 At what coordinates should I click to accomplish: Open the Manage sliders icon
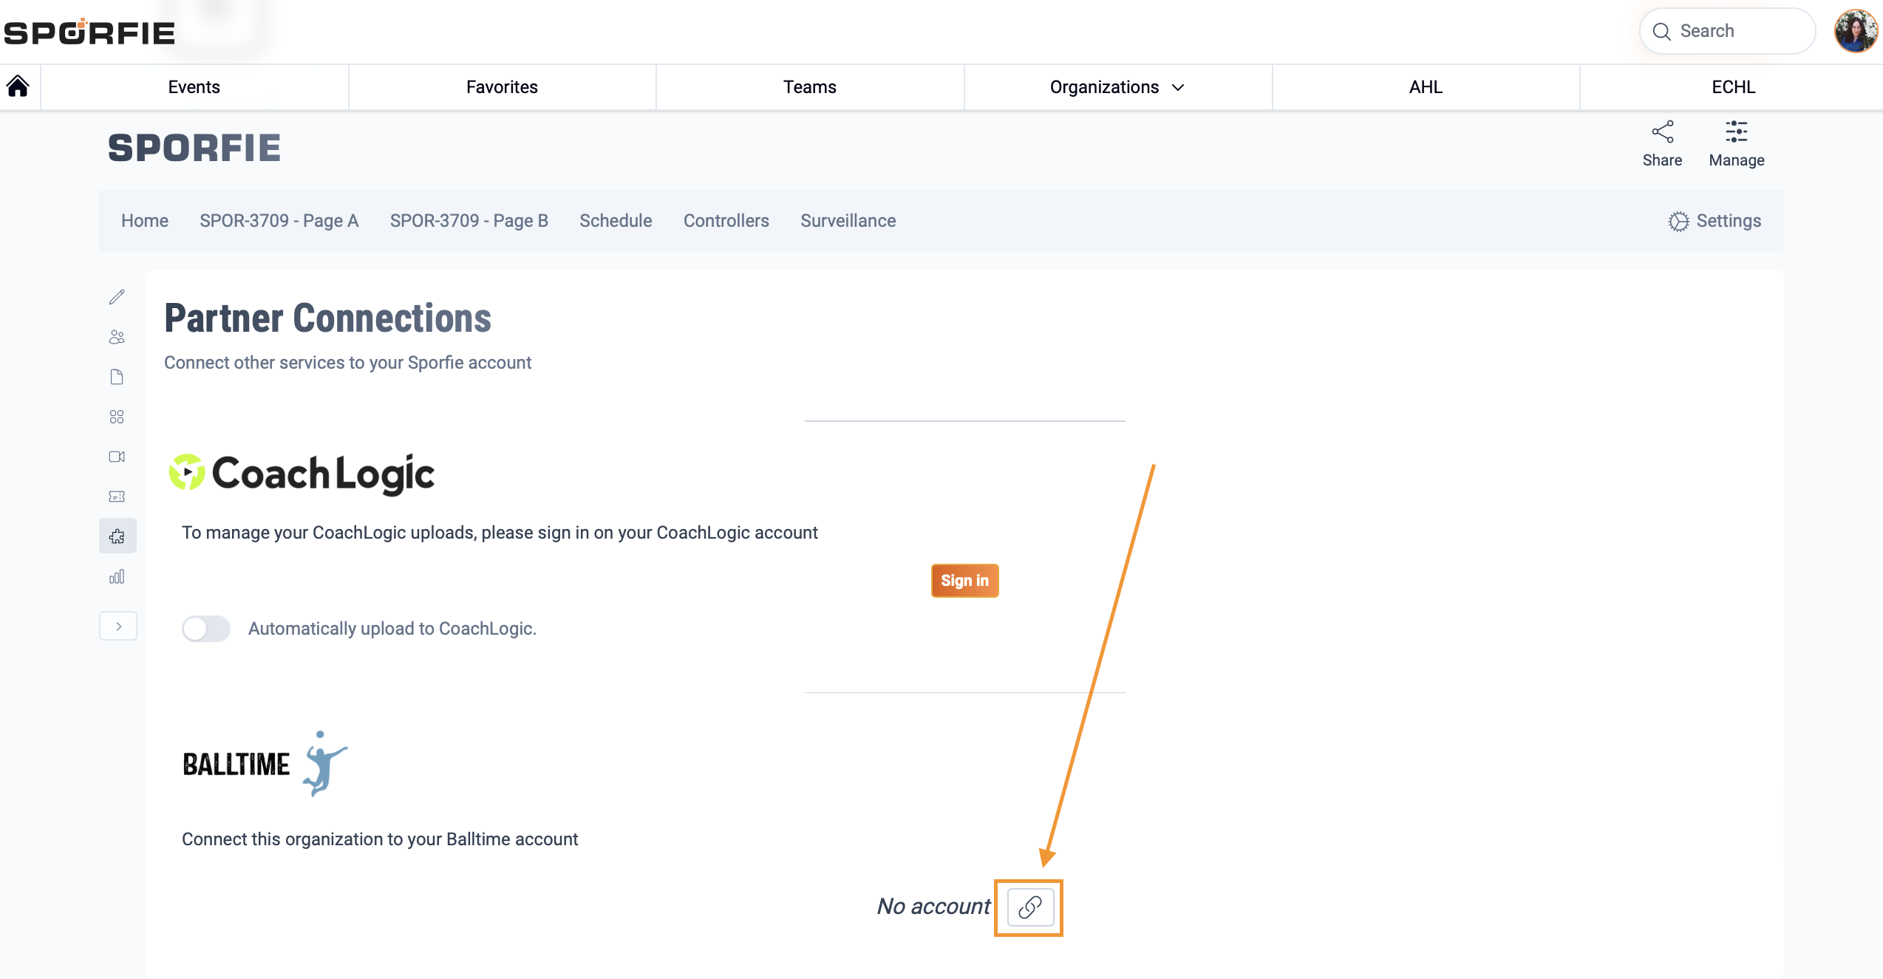click(x=1736, y=133)
